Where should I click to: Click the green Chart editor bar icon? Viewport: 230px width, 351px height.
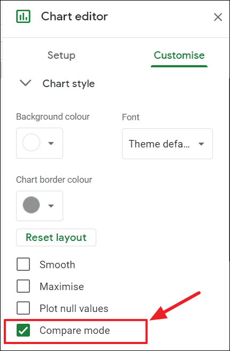24,17
